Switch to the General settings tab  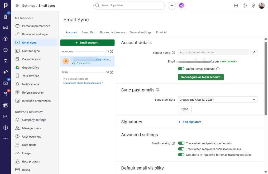(141, 32)
